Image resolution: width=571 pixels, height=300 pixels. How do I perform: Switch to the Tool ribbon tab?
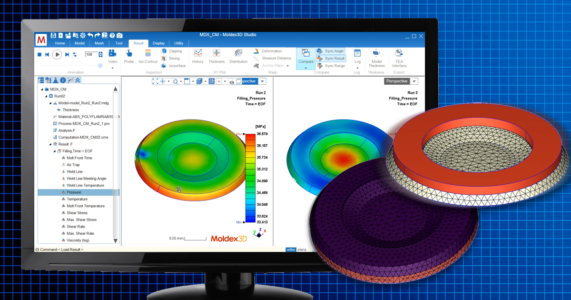click(x=119, y=43)
